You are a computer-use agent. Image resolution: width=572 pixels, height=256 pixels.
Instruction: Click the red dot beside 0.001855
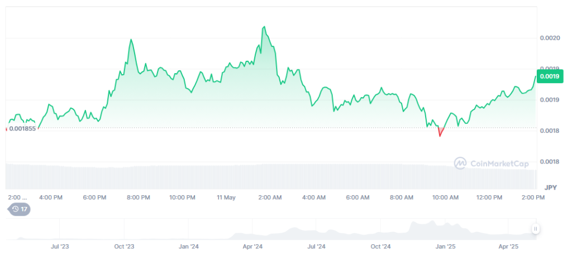(6, 129)
